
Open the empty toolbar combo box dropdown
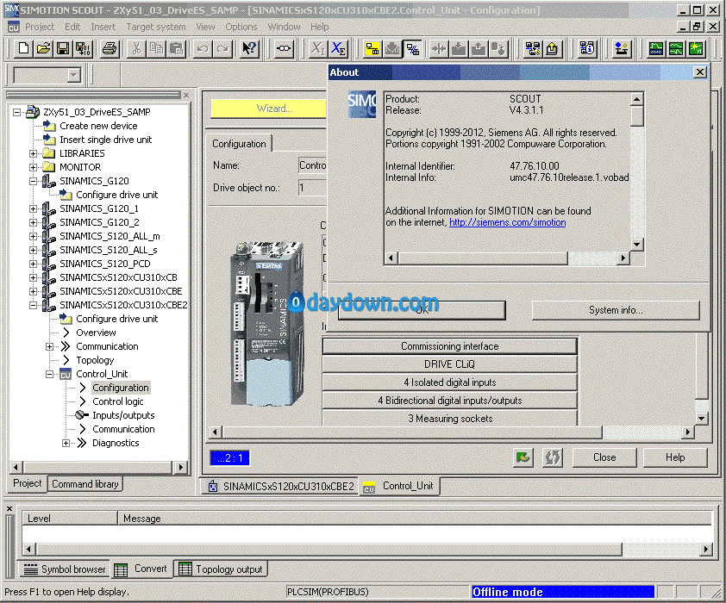click(74, 76)
